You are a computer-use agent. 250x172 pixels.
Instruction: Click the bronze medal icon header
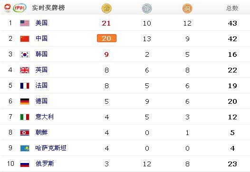(x=187, y=8)
